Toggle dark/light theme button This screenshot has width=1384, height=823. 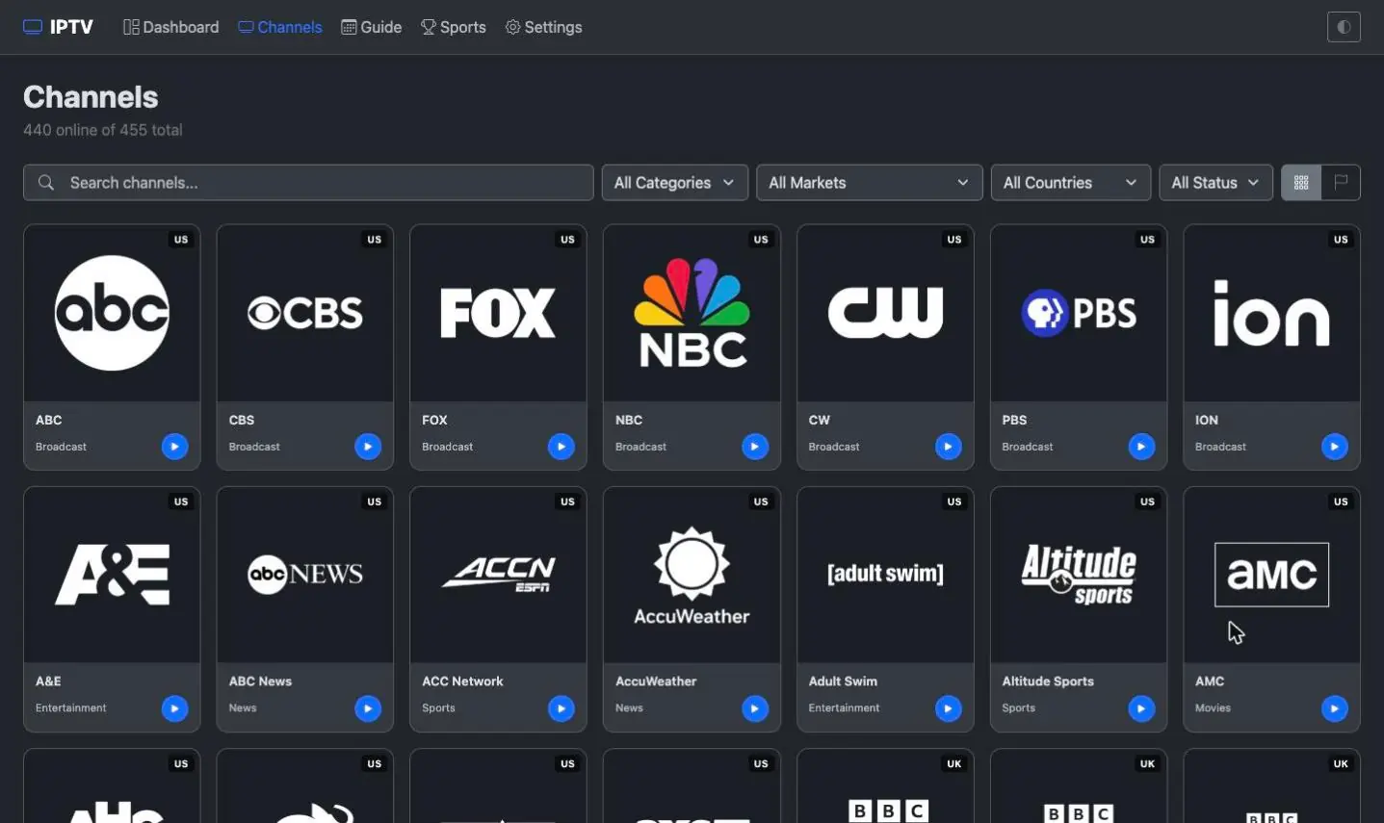[1344, 27]
